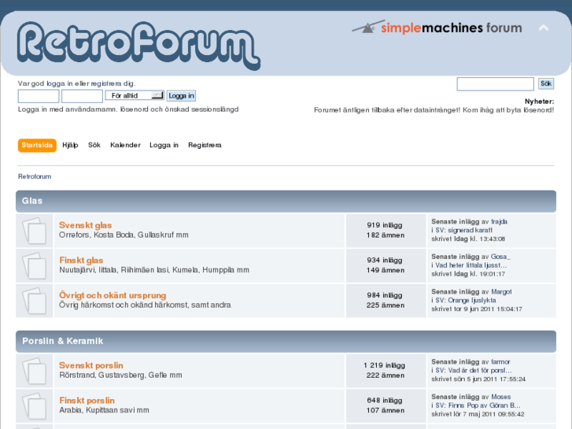
Task: Follow the Retroforum breadcrumb link
Action: pos(35,176)
